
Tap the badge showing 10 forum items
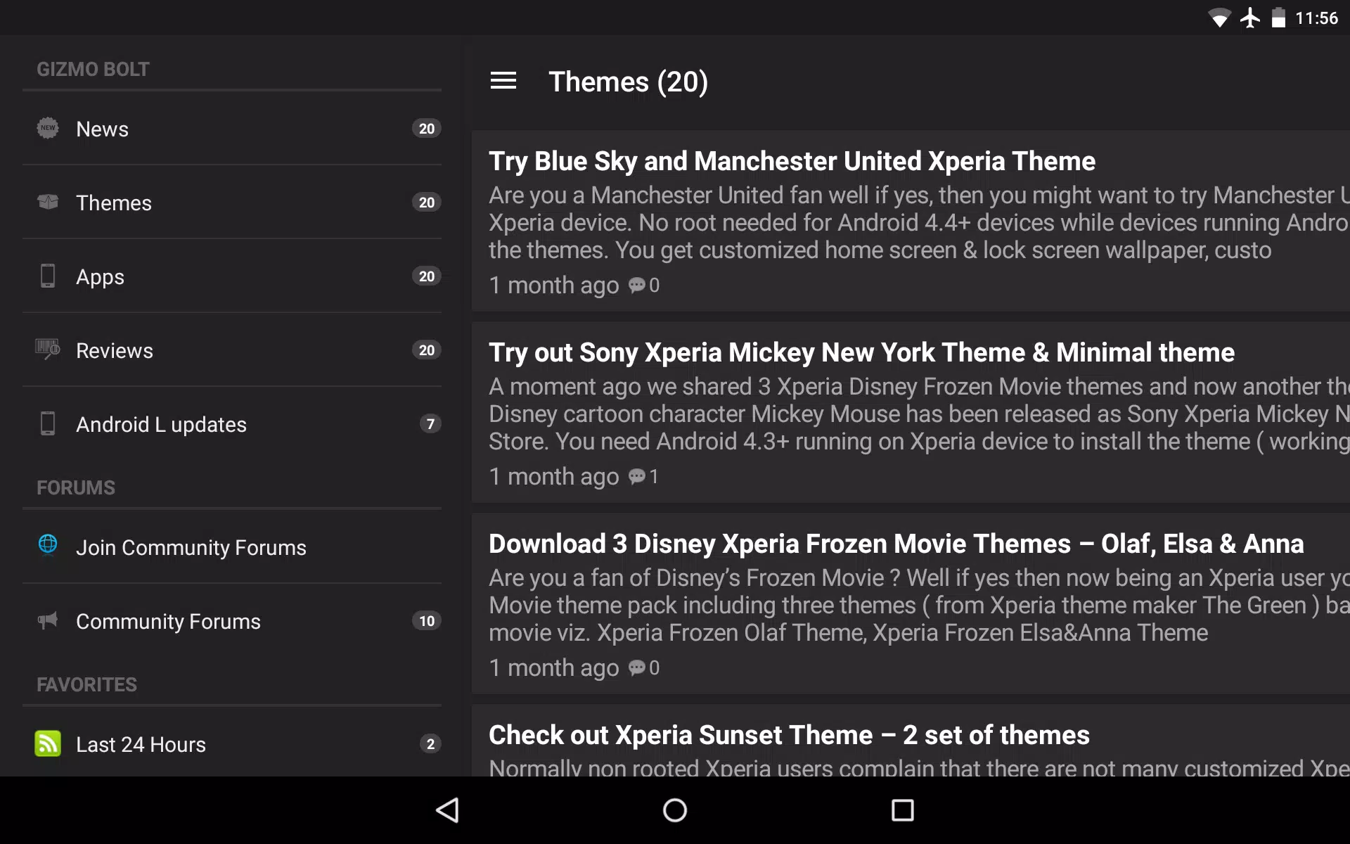point(426,621)
